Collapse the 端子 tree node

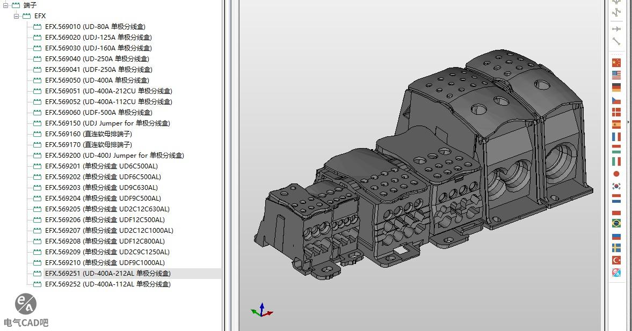click(6, 5)
